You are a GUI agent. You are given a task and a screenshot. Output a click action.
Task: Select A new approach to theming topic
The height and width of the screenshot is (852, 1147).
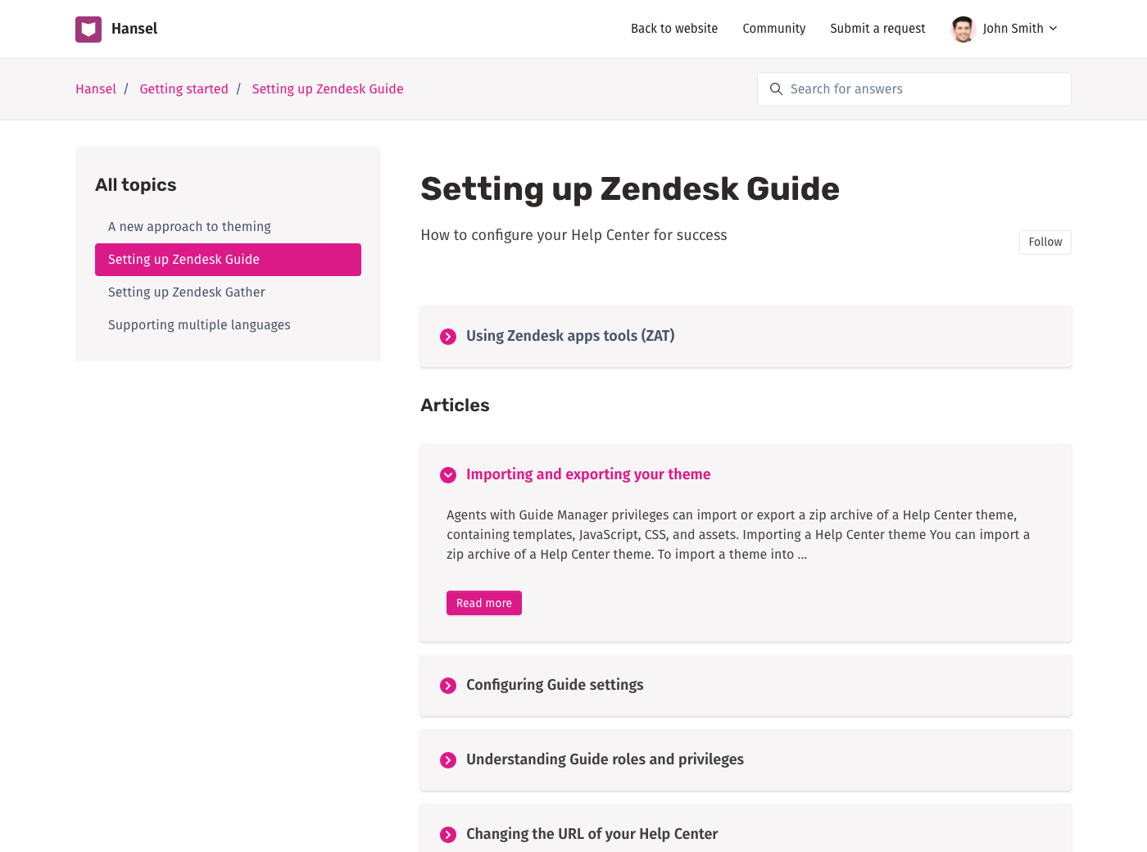(189, 227)
